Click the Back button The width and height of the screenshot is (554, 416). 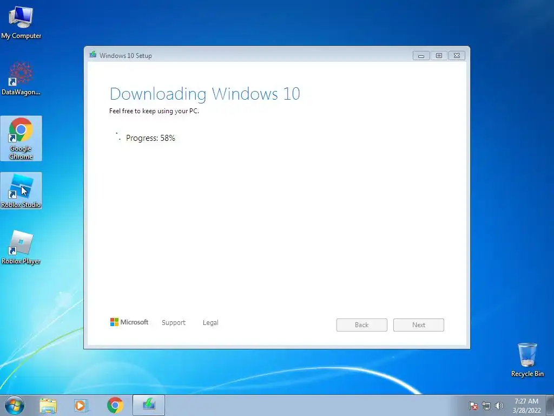click(362, 325)
